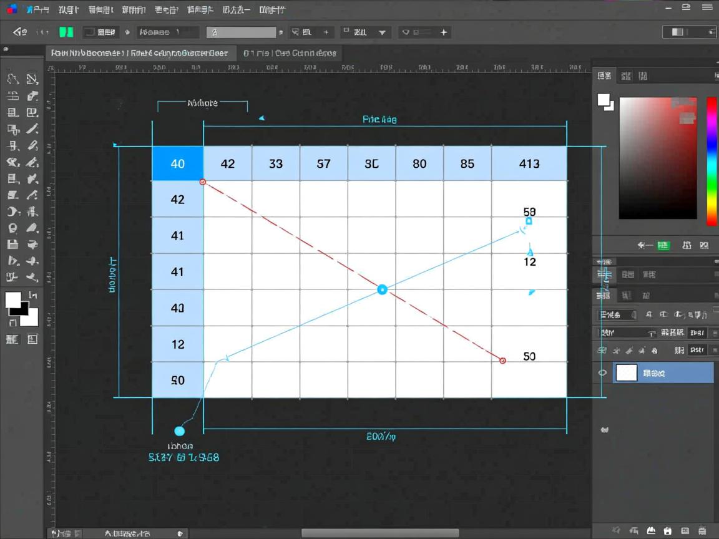Click the floppy-disk shaped tool in left toolbar
The image size is (719, 539).
[12, 245]
